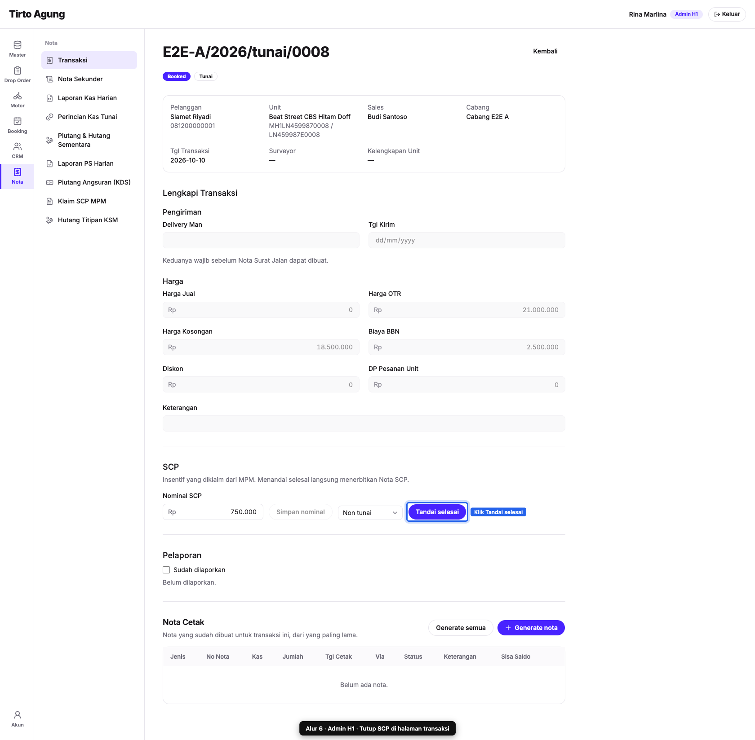Open the Non tunai payment dropdown
This screenshot has width=755, height=740.
tap(370, 512)
